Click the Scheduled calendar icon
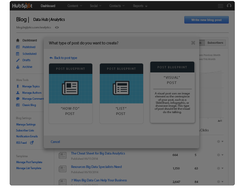The image size is (243, 196). pyautogui.click(x=18, y=54)
